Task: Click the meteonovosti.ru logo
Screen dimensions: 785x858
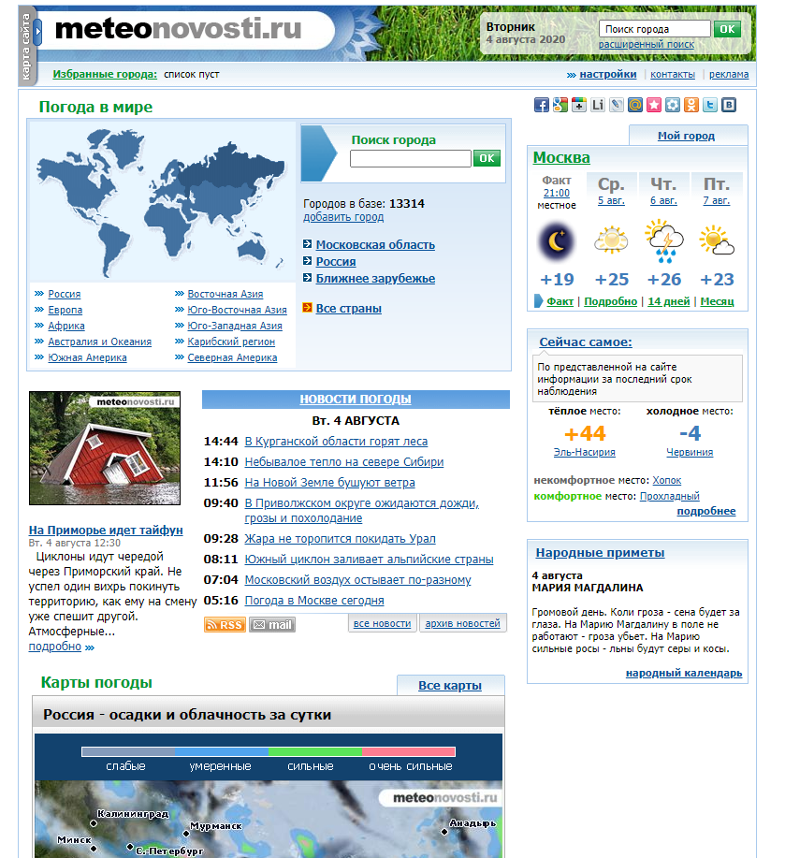Action: point(179,29)
